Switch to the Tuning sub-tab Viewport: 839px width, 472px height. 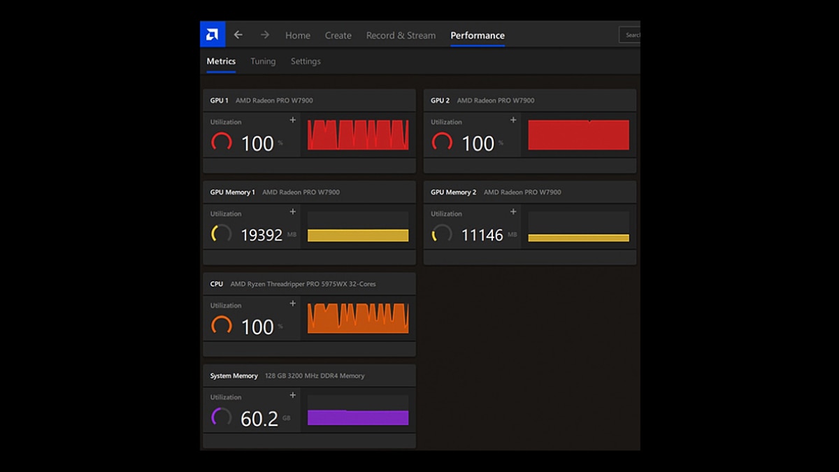pos(263,62)
